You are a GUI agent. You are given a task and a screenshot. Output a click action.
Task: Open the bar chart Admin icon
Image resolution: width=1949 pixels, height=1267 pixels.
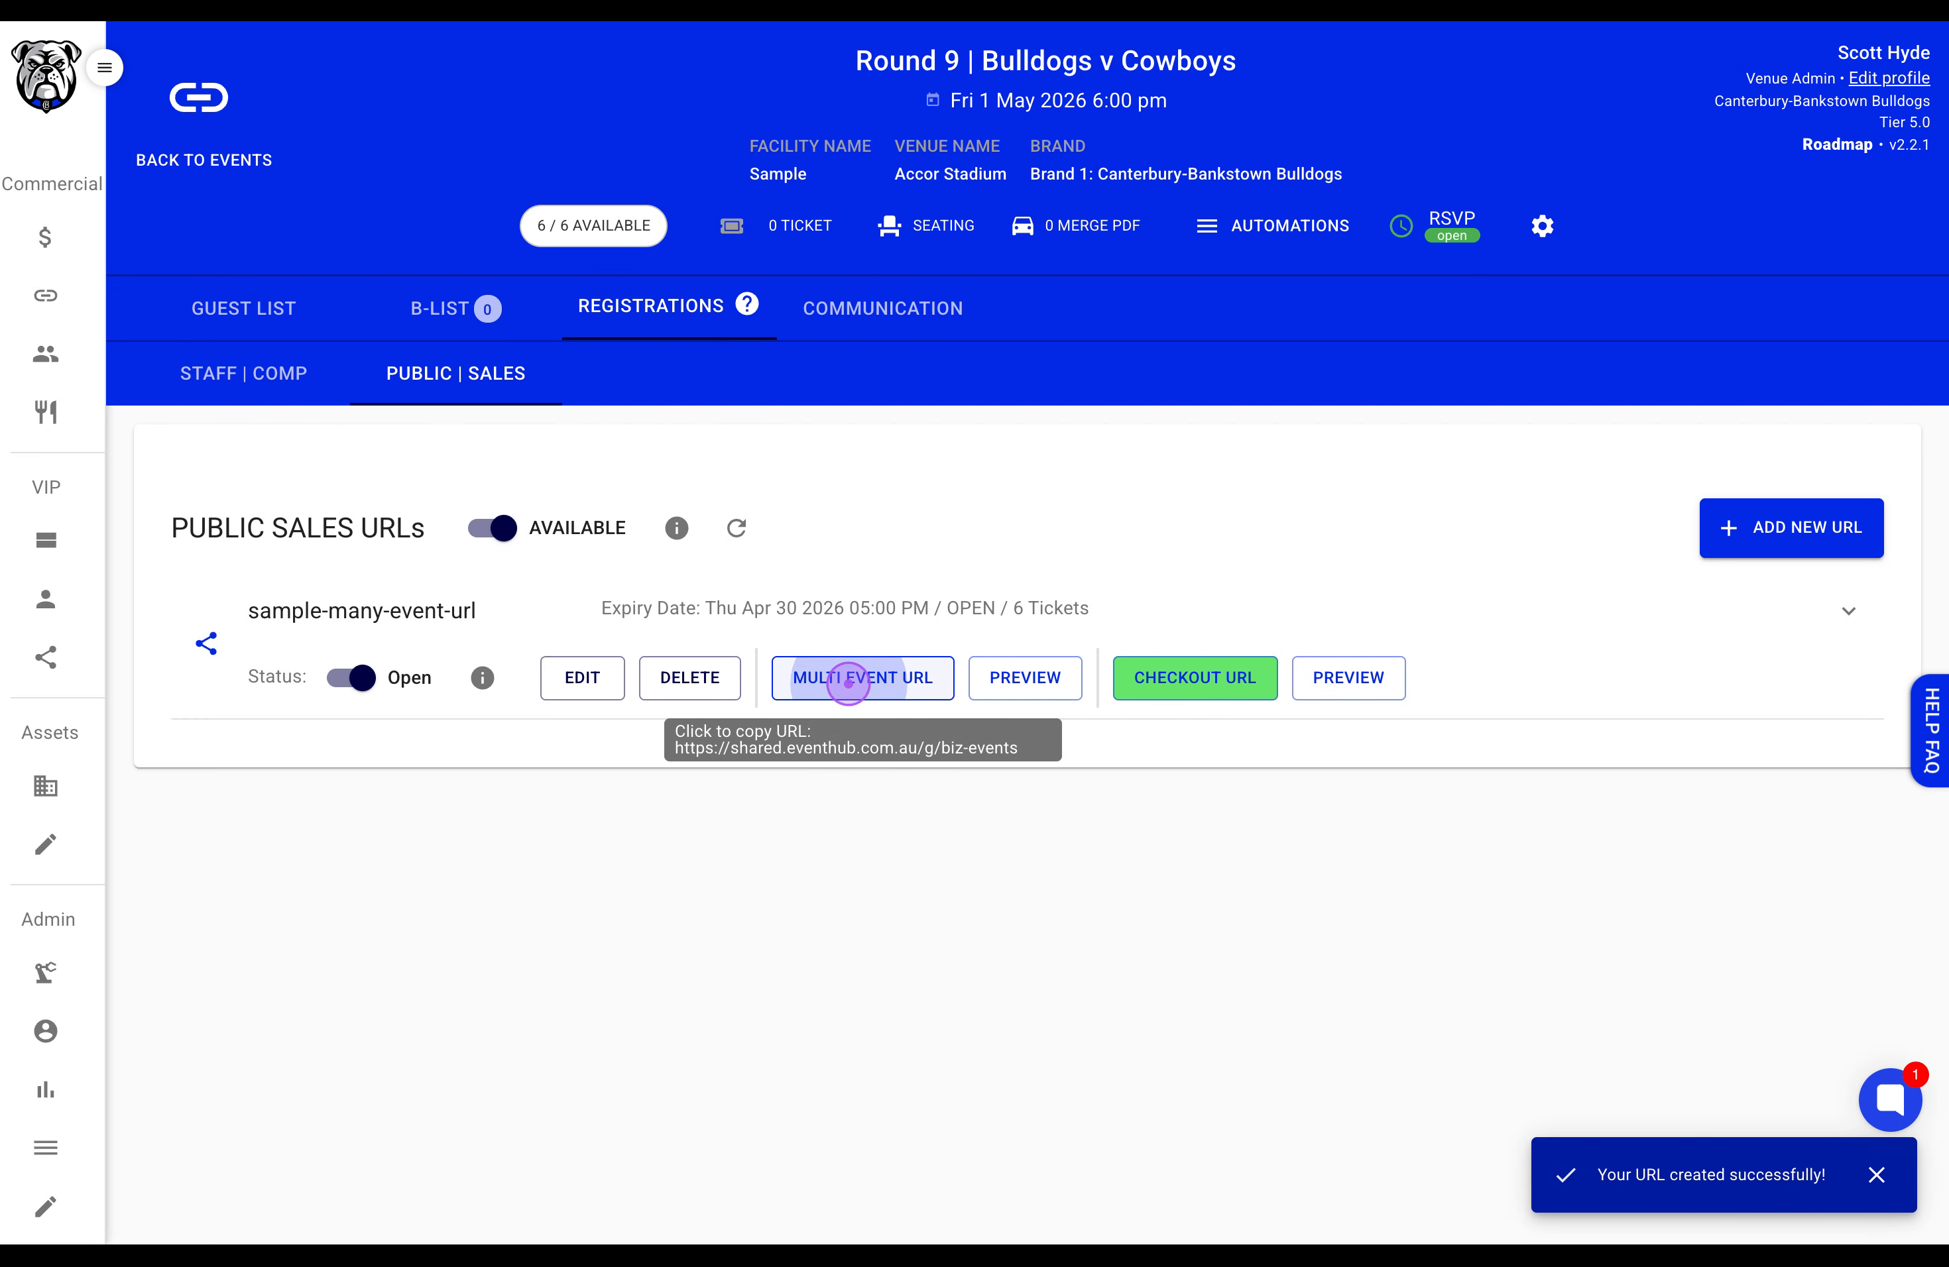pos(46,1089)
